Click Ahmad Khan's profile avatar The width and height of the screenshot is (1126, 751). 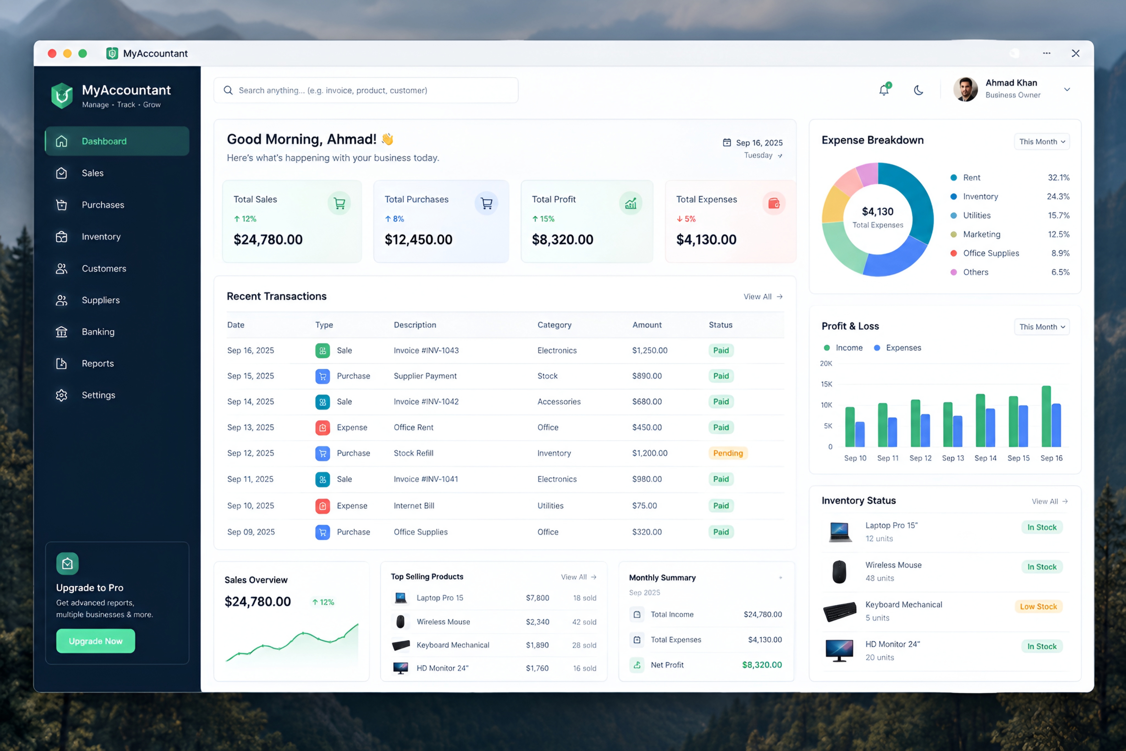(965, 89)
